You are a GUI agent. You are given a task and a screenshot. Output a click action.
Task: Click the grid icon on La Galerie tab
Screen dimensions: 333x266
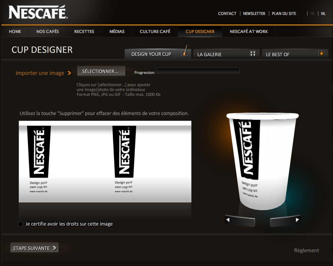pos(253,54)
